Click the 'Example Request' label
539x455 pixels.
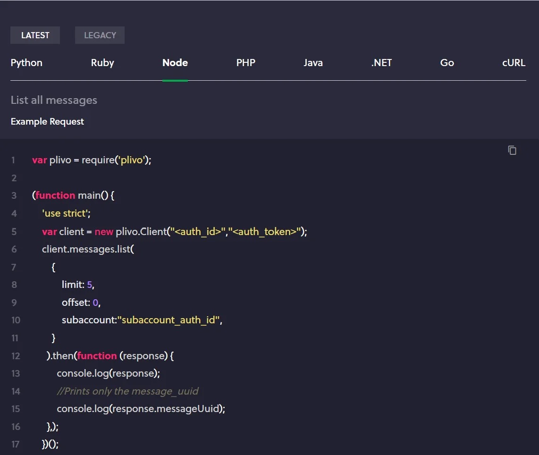tap(47, 121)
